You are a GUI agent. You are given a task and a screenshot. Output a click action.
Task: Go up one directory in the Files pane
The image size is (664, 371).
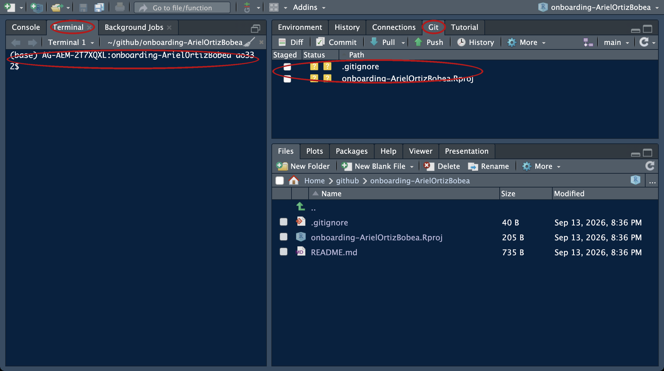pyautogui.click(x=301, y=206)
